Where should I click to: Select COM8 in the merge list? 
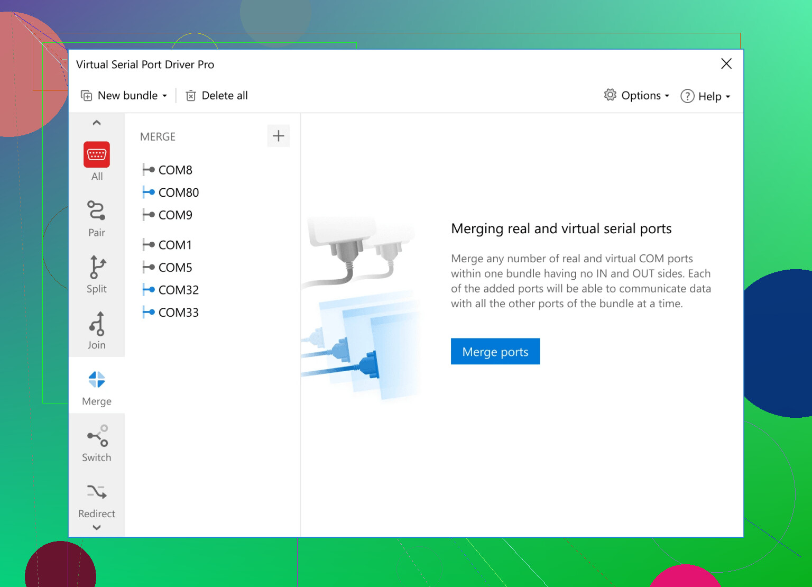pyautogui.click(x=174, y=170)
